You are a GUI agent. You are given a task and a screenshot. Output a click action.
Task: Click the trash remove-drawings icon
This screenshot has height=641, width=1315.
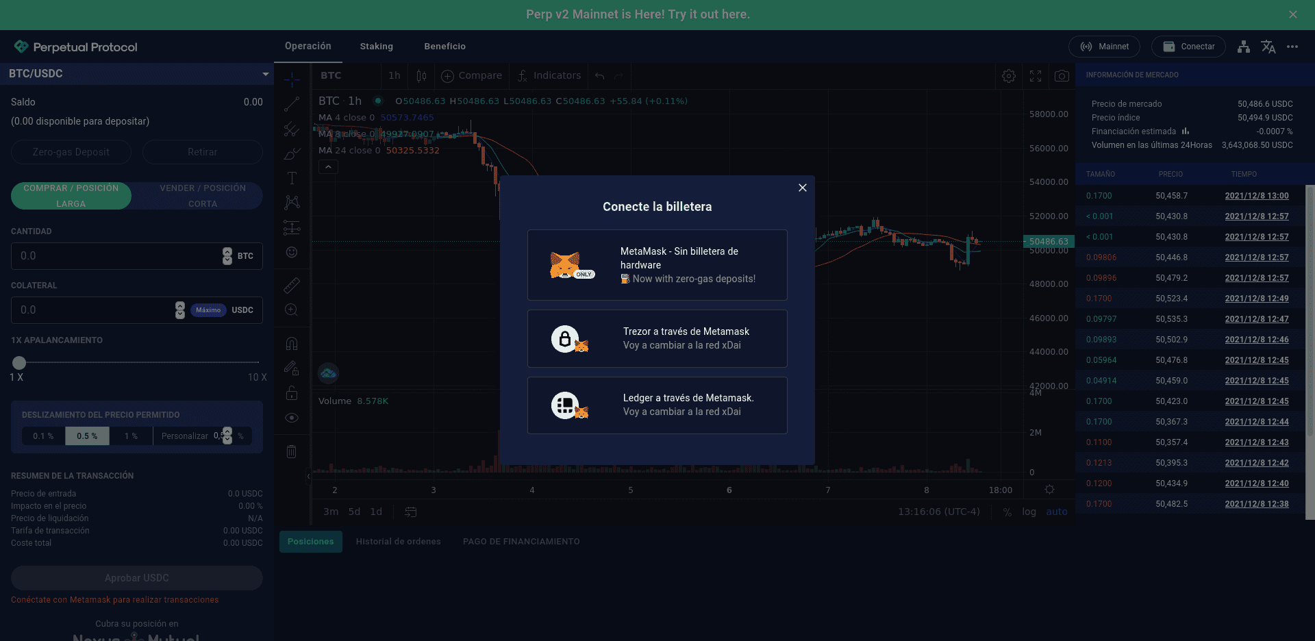292,451
